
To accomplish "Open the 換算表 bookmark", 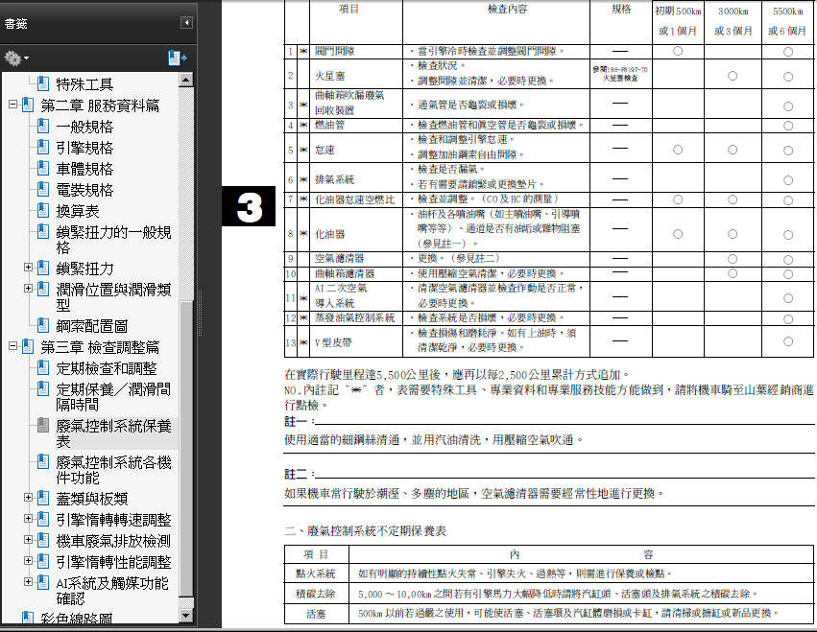I will coord(78,211).
